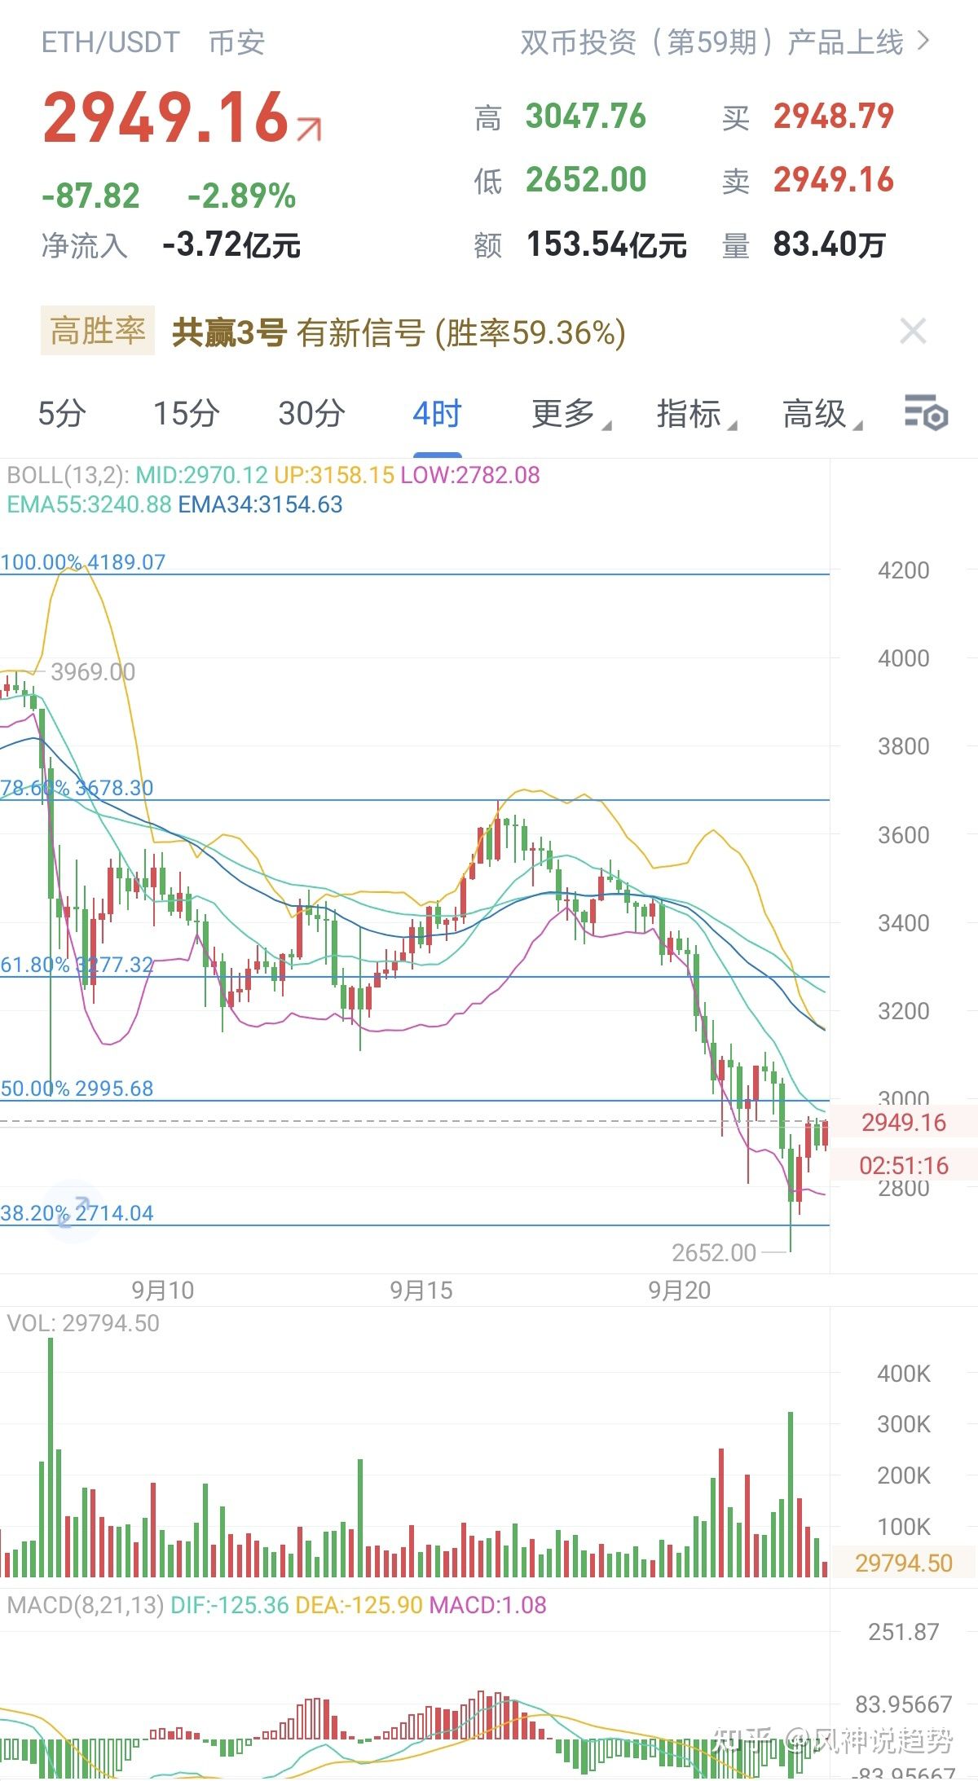Switch to the 5分 timeframe
The image size is (978, 1781).
coord(61,414)
